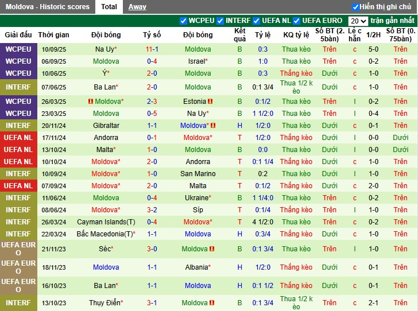Select the Total tab
This screenshot has width=418, height=311.
click(109, 7)
